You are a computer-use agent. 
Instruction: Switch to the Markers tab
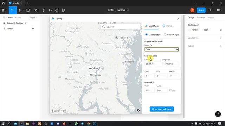pyautogui.click(x=168, y=26)
